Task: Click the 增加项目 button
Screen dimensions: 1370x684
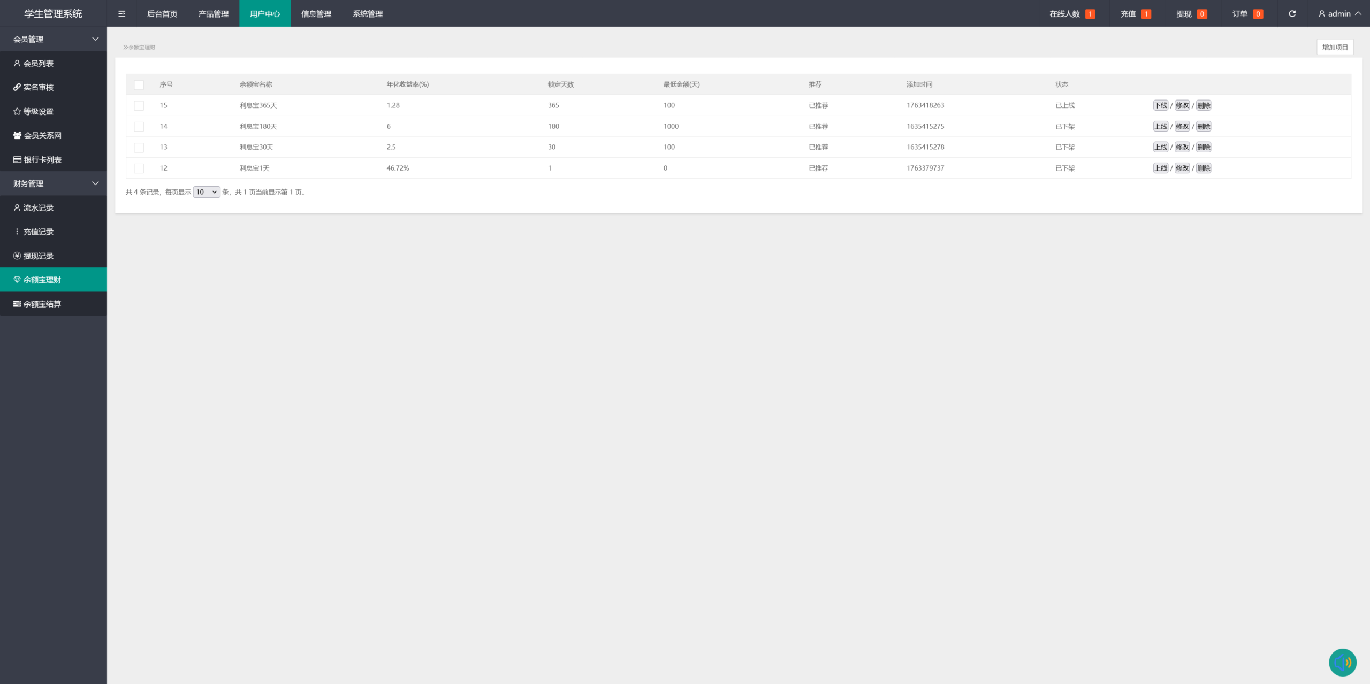Action: (x=1335, y=47)
